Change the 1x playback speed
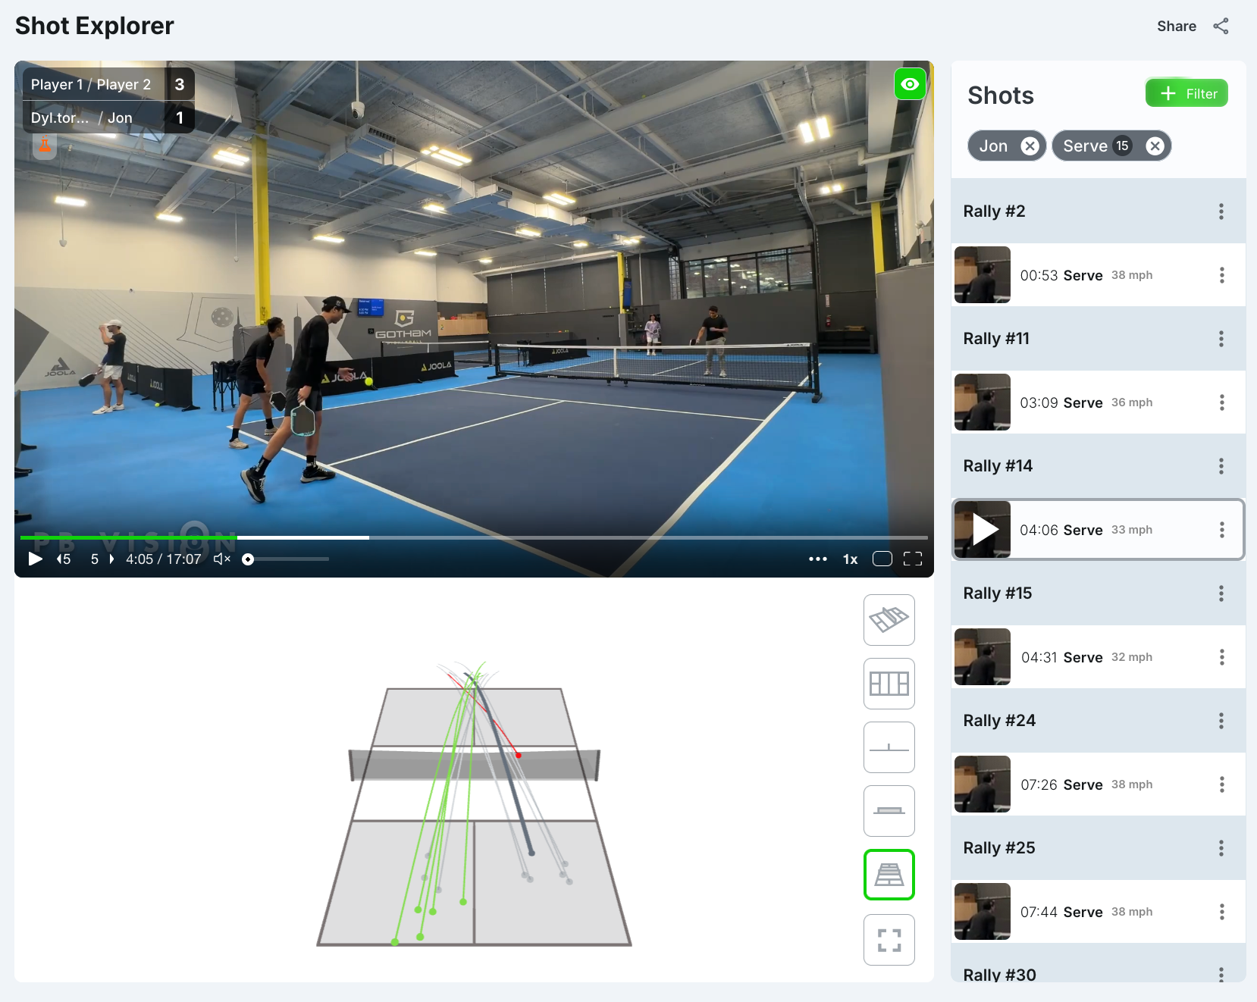This screenshot has width=1257, height=1002. 850,559
